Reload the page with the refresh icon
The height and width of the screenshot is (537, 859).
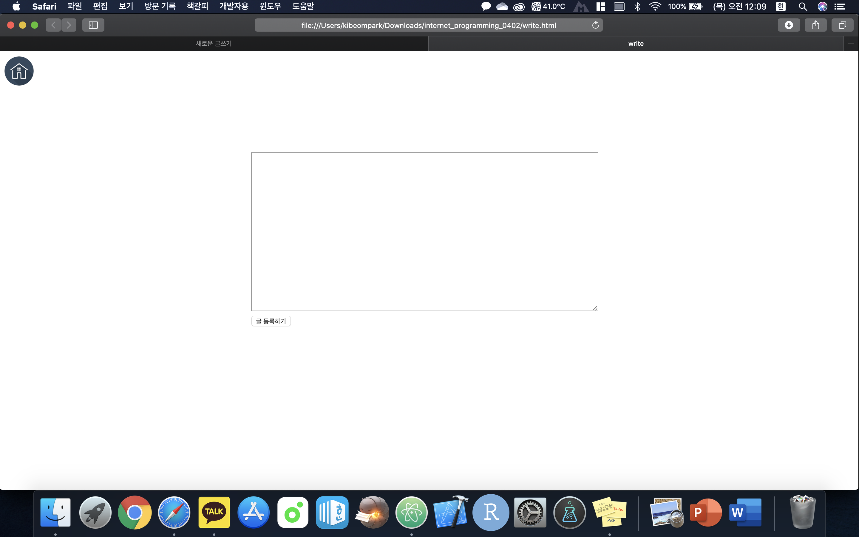tap(595, 25)
